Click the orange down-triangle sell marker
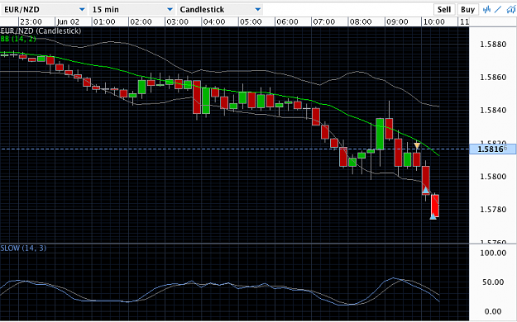Image resolution: width=517 pixels, height=322 pixels. [417, 145]
